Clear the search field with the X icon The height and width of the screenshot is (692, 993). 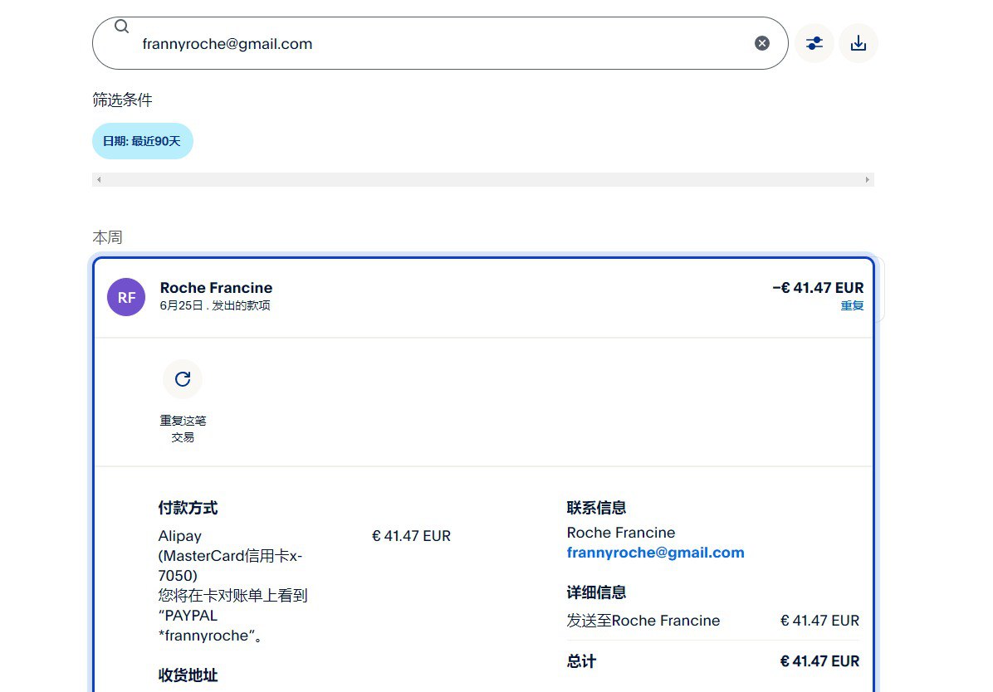tap(761, 43)
